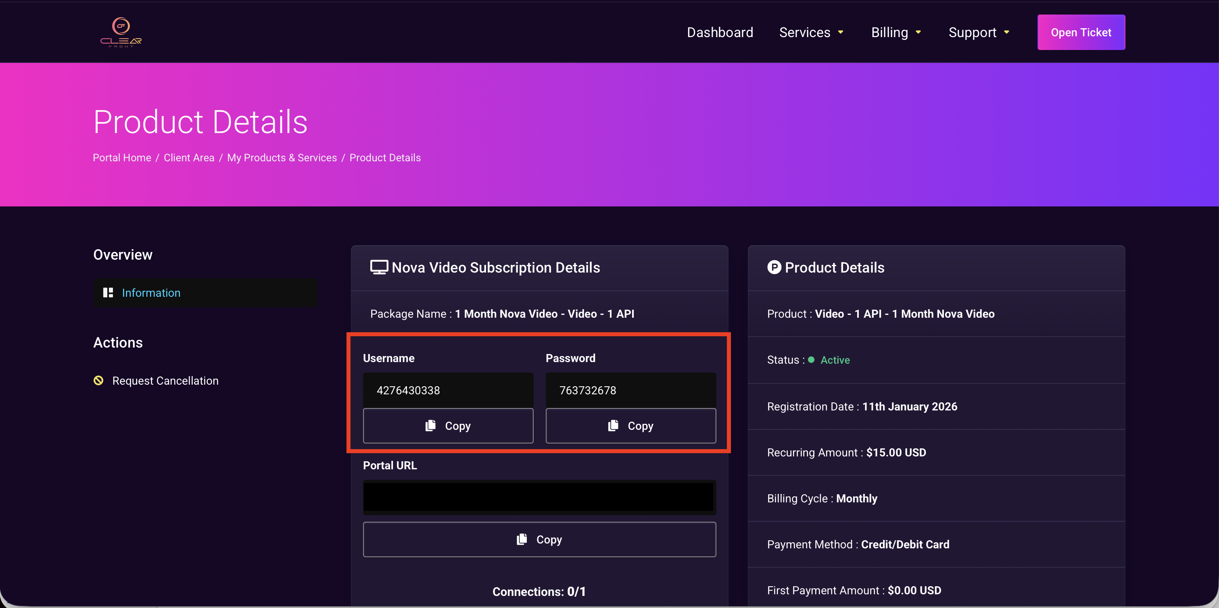The image size is (1219, 608).
Task: Click the copy icon under Password
Action: (613, 425)
